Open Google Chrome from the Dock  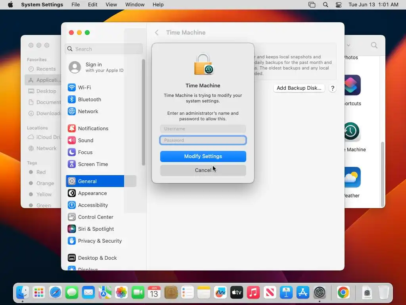click(343, 293)
